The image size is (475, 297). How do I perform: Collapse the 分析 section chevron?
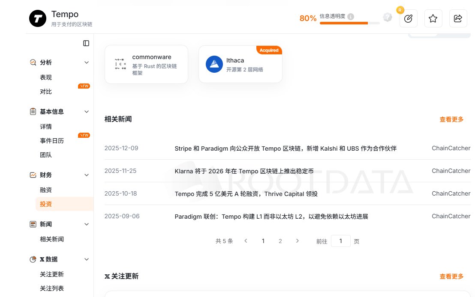click(x=87, y=62)
